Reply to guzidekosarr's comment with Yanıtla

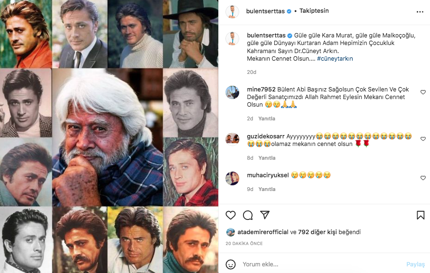click(x=267, y=158)
